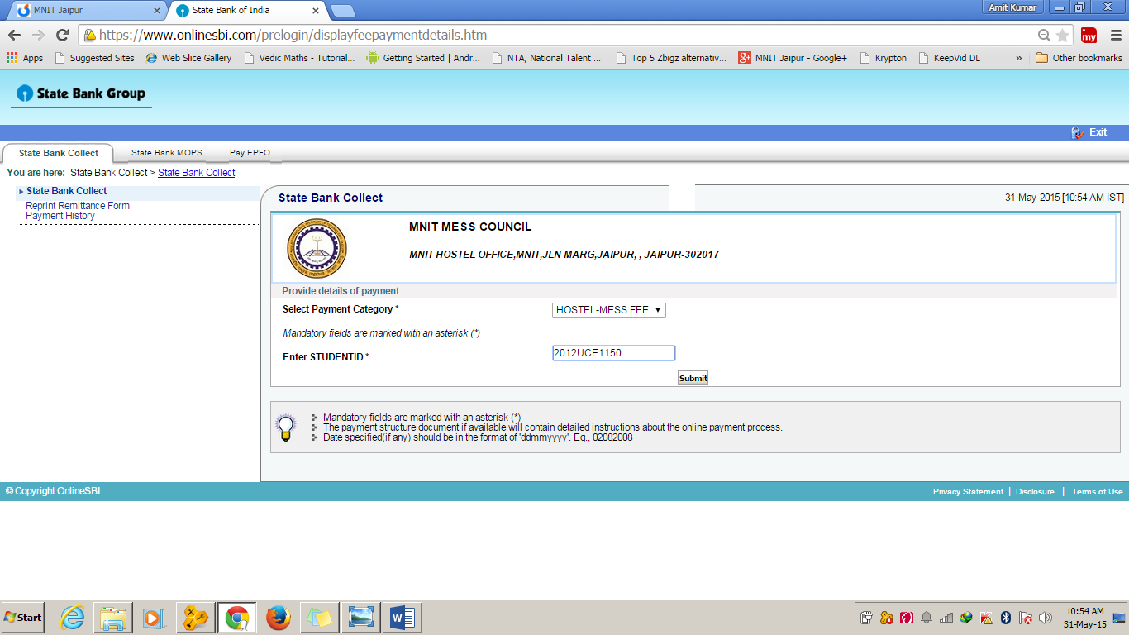Follow the State Bank Collect breadcrumb link
This screenshot has height=635, width=1129.
197,173
